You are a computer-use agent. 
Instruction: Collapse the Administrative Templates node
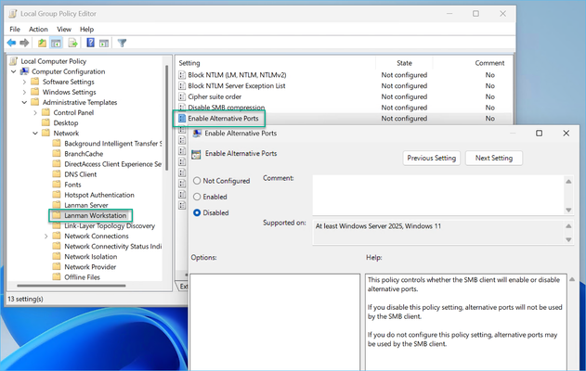point(25,102)
